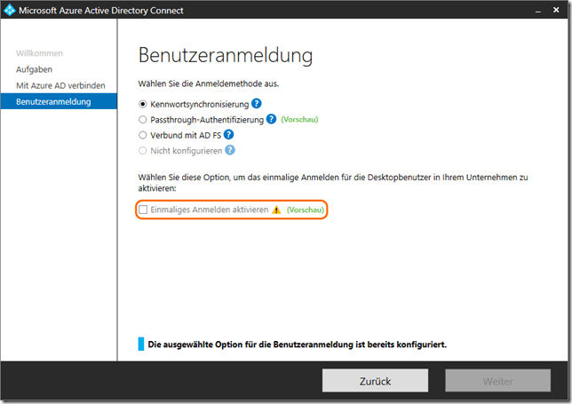
Task: Minimize the Azure AD Connect window
Action: tap(516, 11)
